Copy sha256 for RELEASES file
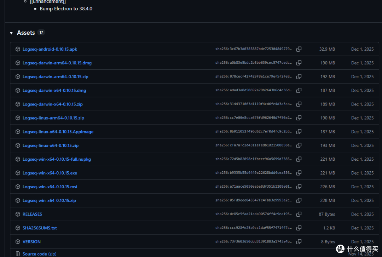This screenshot has height=257, width=382. click(x=299, y=214)
